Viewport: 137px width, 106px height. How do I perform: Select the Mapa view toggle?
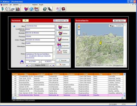112,26
